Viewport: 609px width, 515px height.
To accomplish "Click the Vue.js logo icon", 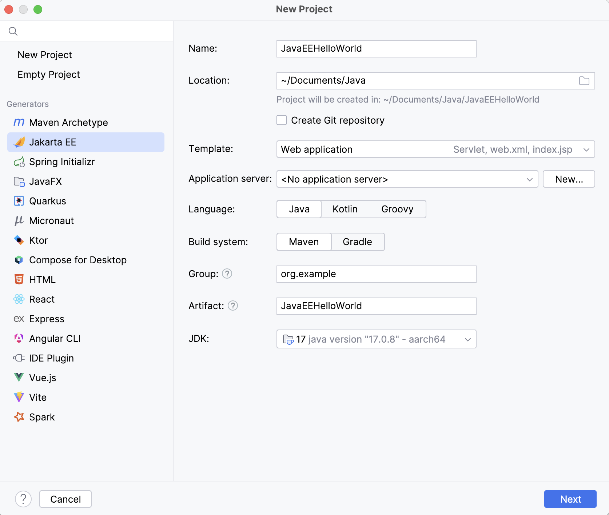I will tap(19, 378).
